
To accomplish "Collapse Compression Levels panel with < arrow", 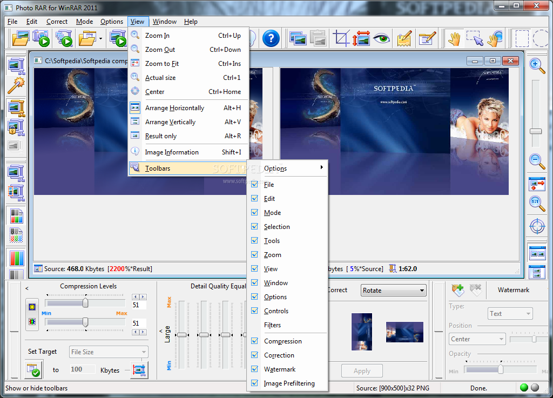I will (27, 288).
